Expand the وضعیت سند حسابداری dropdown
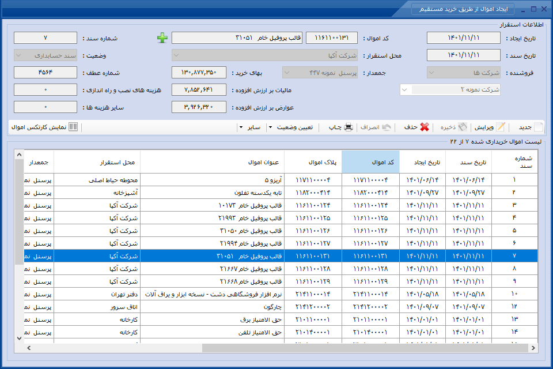 click(18, 55)
